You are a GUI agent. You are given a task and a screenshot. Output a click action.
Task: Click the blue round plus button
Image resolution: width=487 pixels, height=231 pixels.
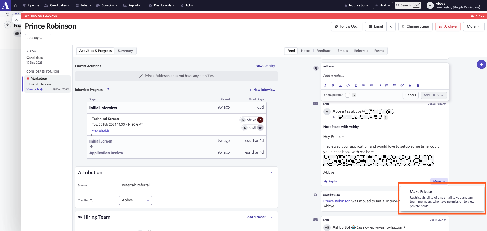click(x=481, y=64)
